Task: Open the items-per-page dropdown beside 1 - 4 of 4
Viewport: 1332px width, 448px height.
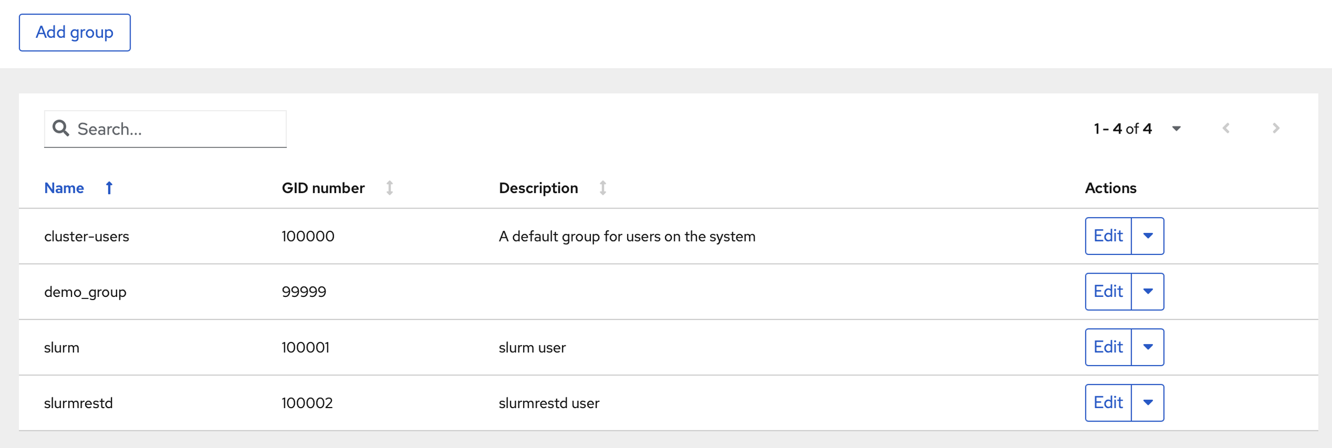Action: [x=1176, y=129]
